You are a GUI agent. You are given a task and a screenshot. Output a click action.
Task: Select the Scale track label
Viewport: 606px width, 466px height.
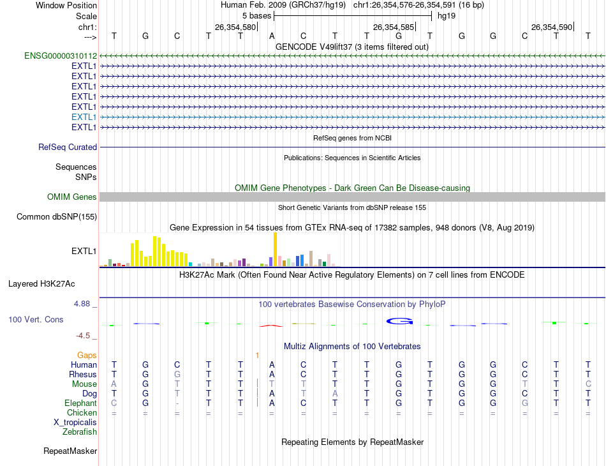tap(86, 16)
